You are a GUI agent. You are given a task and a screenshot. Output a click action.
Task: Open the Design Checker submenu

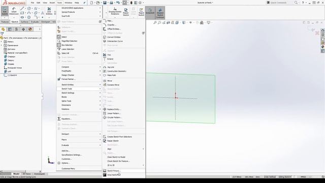79,75
